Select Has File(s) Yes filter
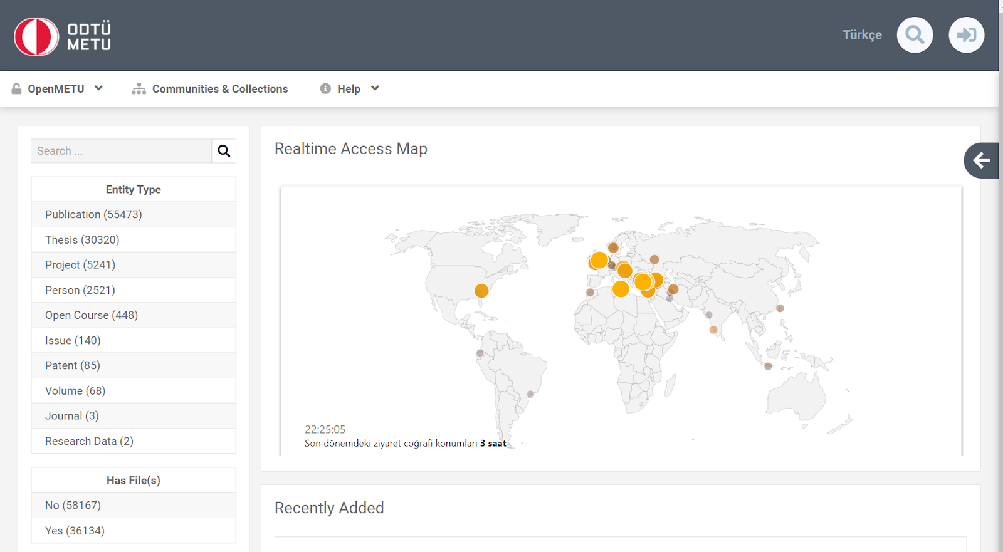 (75, 531)
